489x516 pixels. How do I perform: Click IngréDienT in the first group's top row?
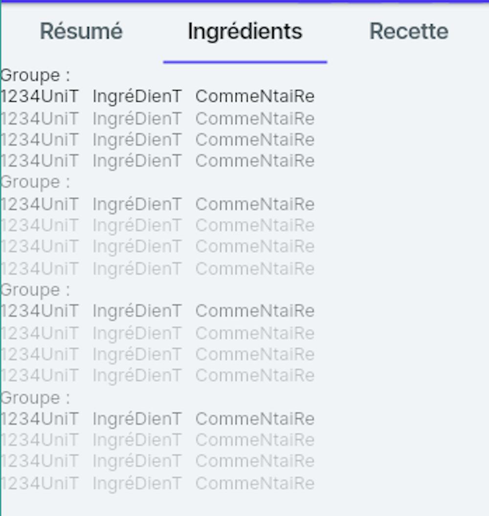tap(137, 96)
